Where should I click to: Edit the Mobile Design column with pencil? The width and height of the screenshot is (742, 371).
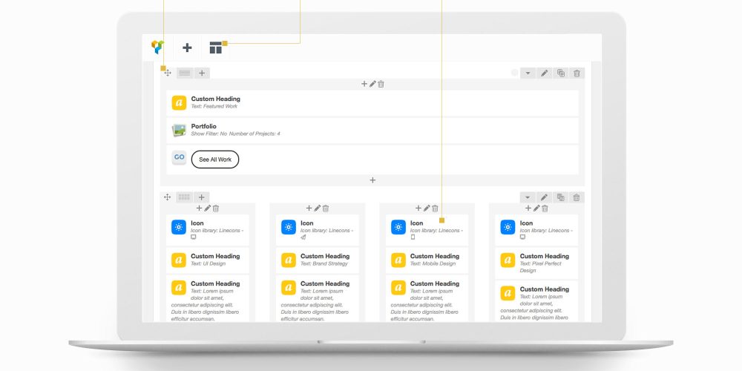427,209
